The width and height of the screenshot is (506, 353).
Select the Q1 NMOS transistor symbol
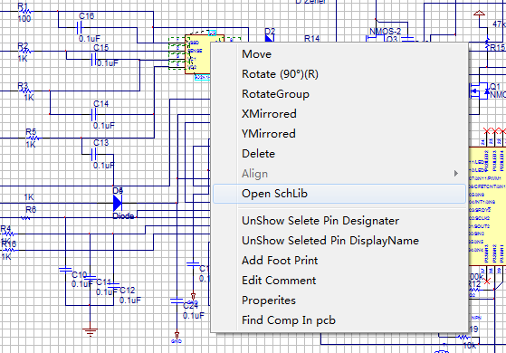480,91
